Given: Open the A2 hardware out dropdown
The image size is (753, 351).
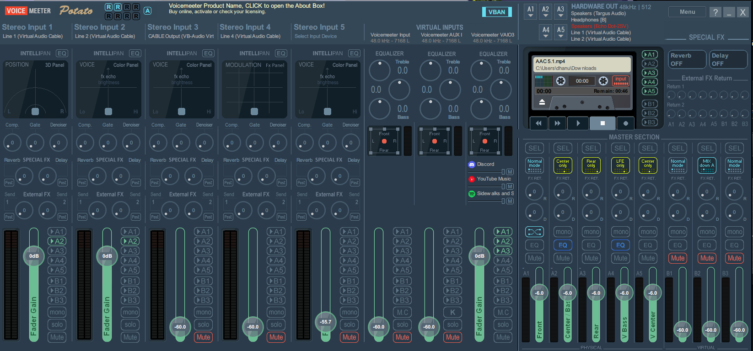Looking at the screenshot, I should click(546, 11).
